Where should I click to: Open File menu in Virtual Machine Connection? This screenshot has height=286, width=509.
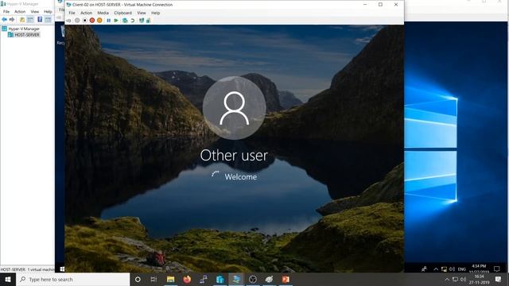point(72,13)
